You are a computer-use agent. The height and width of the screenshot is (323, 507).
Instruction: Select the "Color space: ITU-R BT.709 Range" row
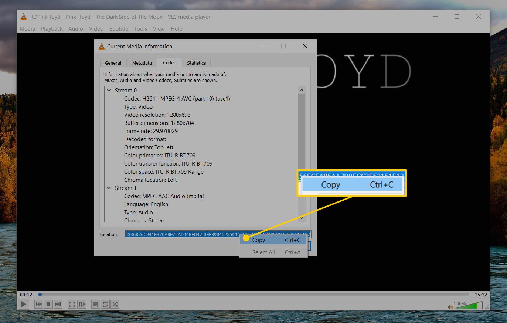pyautogui.click(x=164, y=171)
